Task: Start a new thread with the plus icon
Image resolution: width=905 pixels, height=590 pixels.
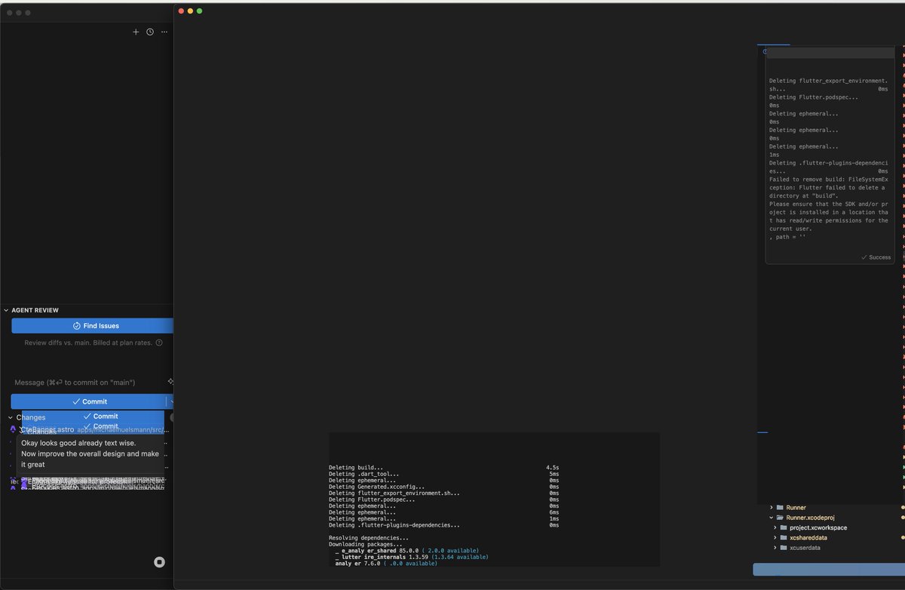Action: 136,32
